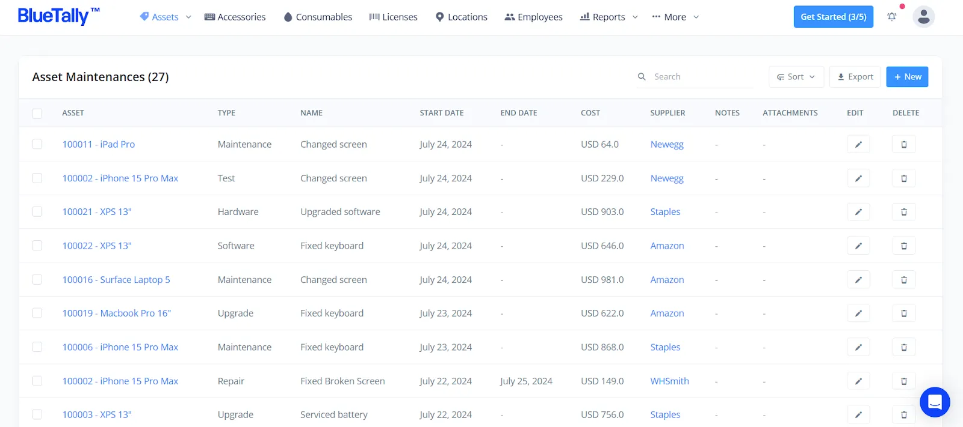Open the Newegg supplier link in iPad Pro row

coord(667,144)
